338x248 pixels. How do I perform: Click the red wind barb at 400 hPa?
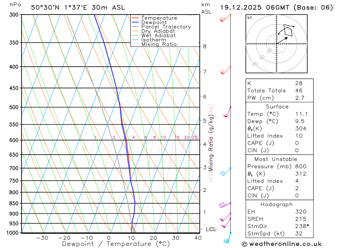click(x=225, y=70)
